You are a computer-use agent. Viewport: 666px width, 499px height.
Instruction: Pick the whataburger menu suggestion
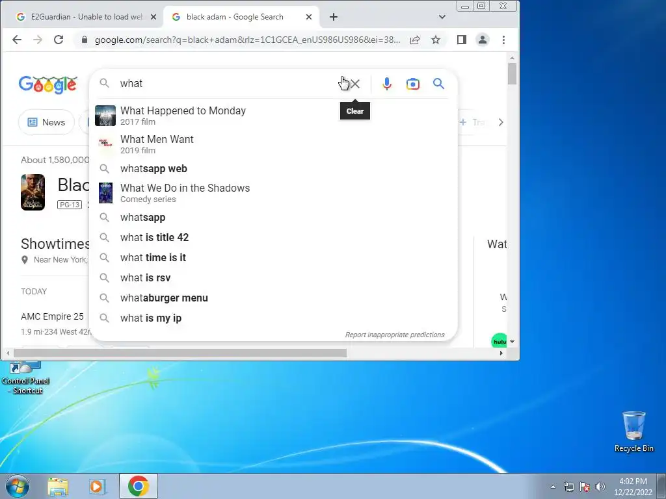click(274, 298)
